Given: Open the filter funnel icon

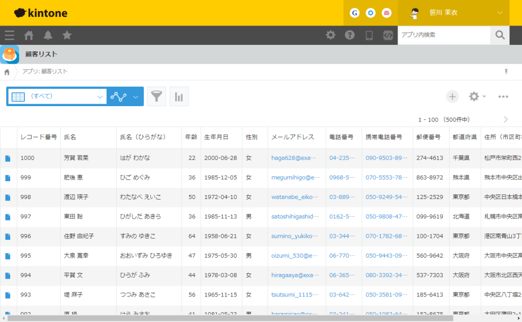Looking at the screenshot, I should [x=156, y=96].
